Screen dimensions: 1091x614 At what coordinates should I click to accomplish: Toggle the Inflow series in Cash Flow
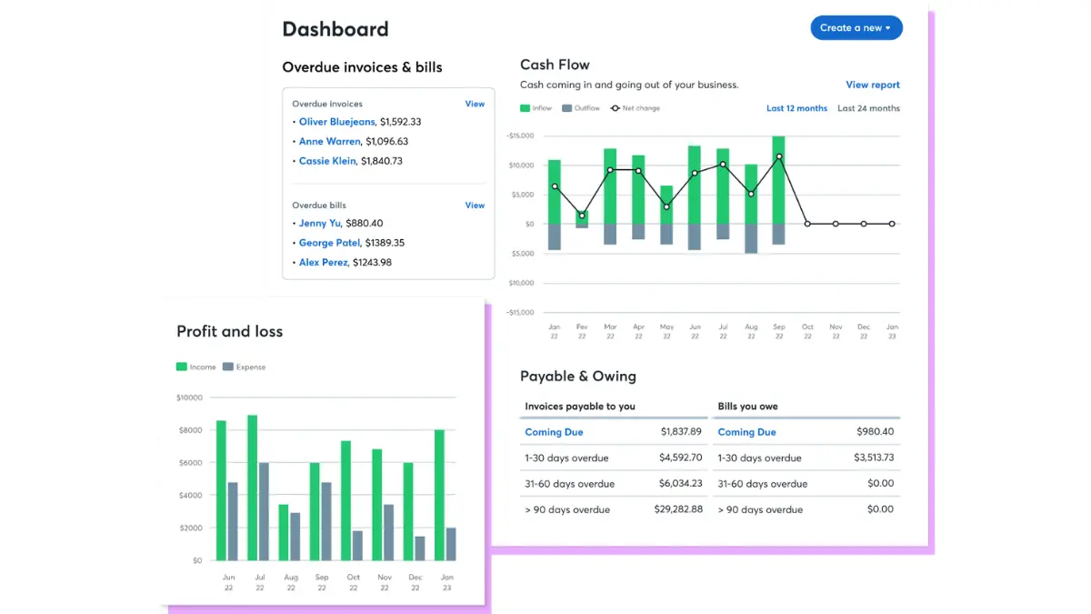535,107
